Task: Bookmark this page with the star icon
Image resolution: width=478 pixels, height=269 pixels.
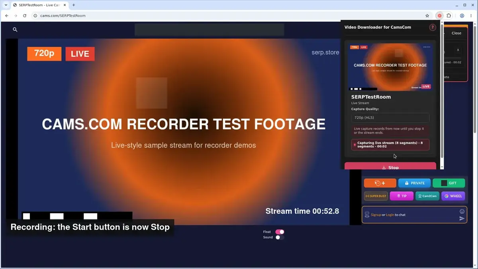Action: pos(427,16)
